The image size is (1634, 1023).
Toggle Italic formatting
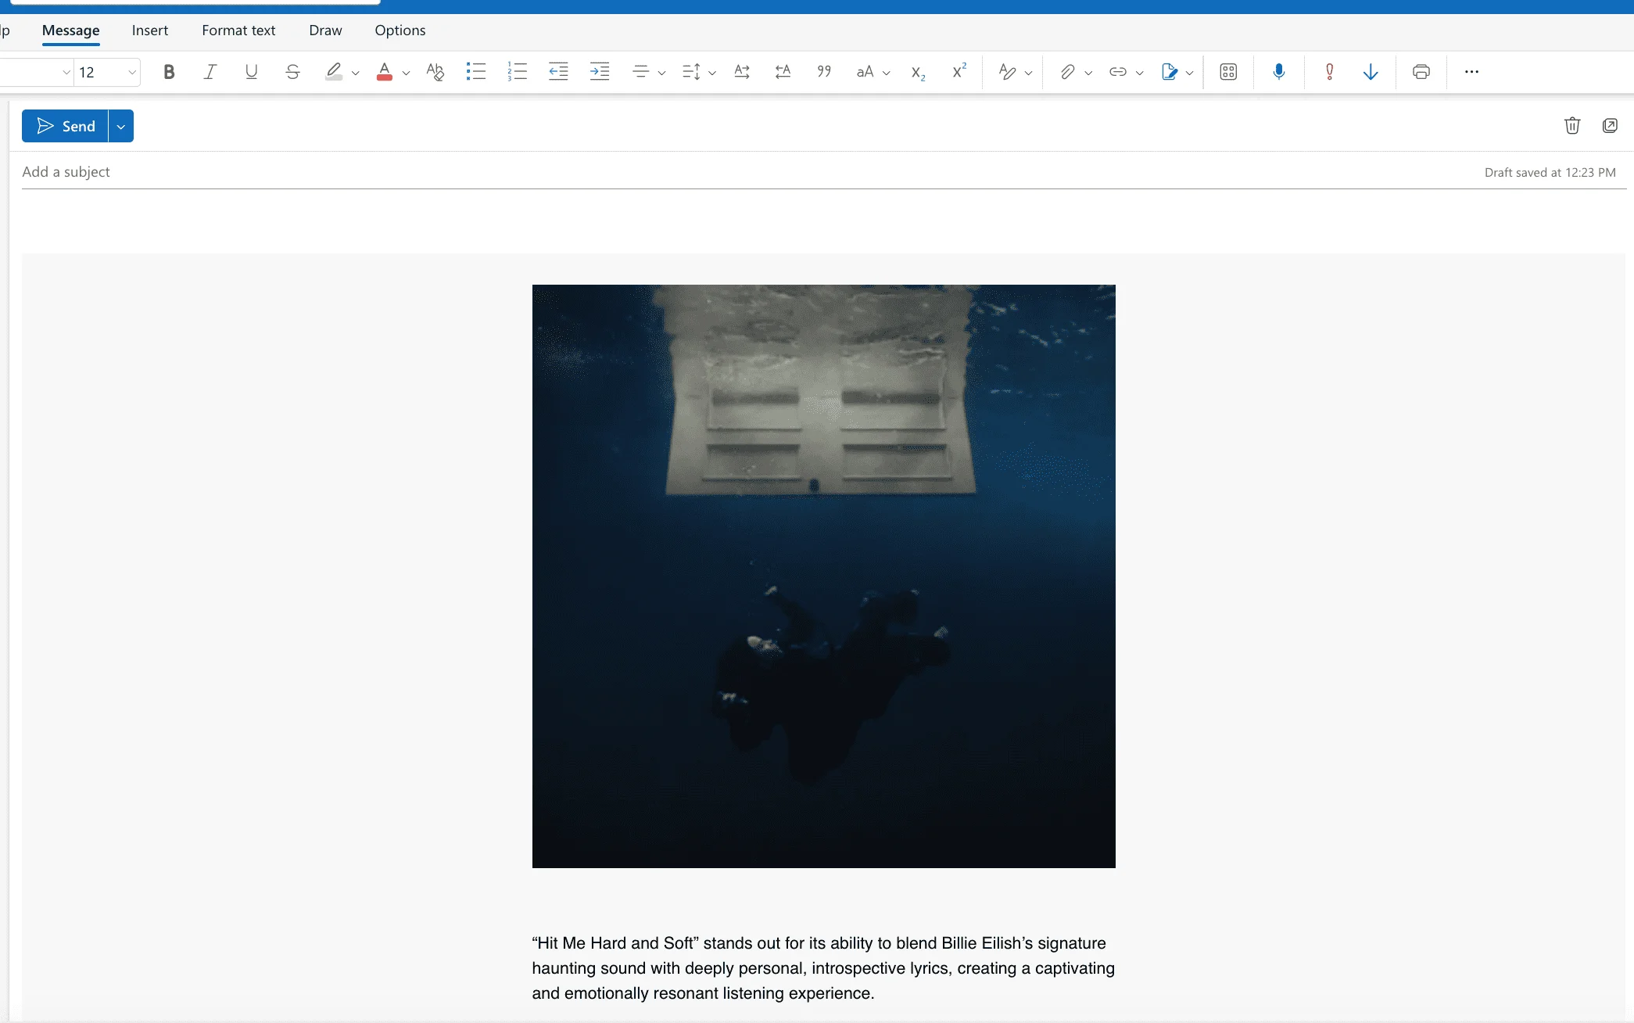210,72
